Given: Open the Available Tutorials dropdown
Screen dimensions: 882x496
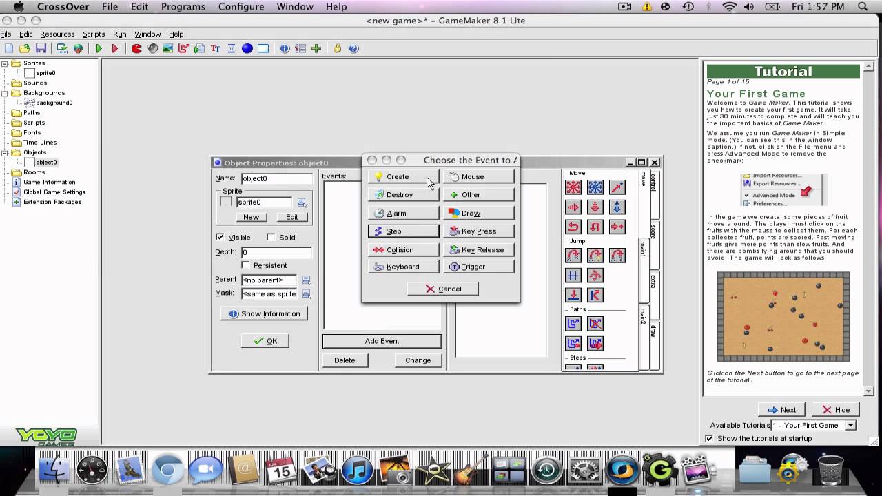Looking at the screenshot, I should tap(850, 425).
